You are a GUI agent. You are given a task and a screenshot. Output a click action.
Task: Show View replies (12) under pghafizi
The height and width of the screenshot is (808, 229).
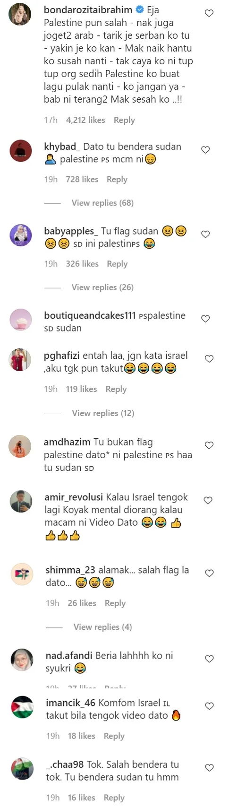[x=103, y=413]
